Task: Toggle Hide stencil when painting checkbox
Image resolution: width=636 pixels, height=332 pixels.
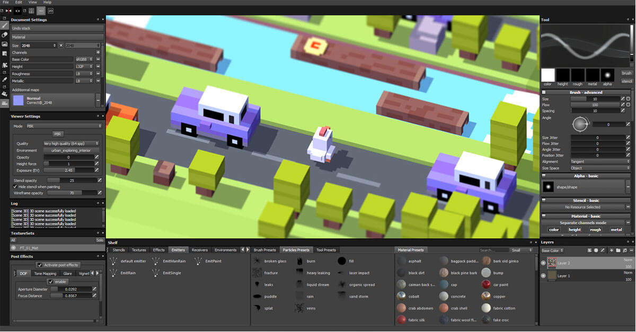Action: pyautogui.click(x=14, y=186)
